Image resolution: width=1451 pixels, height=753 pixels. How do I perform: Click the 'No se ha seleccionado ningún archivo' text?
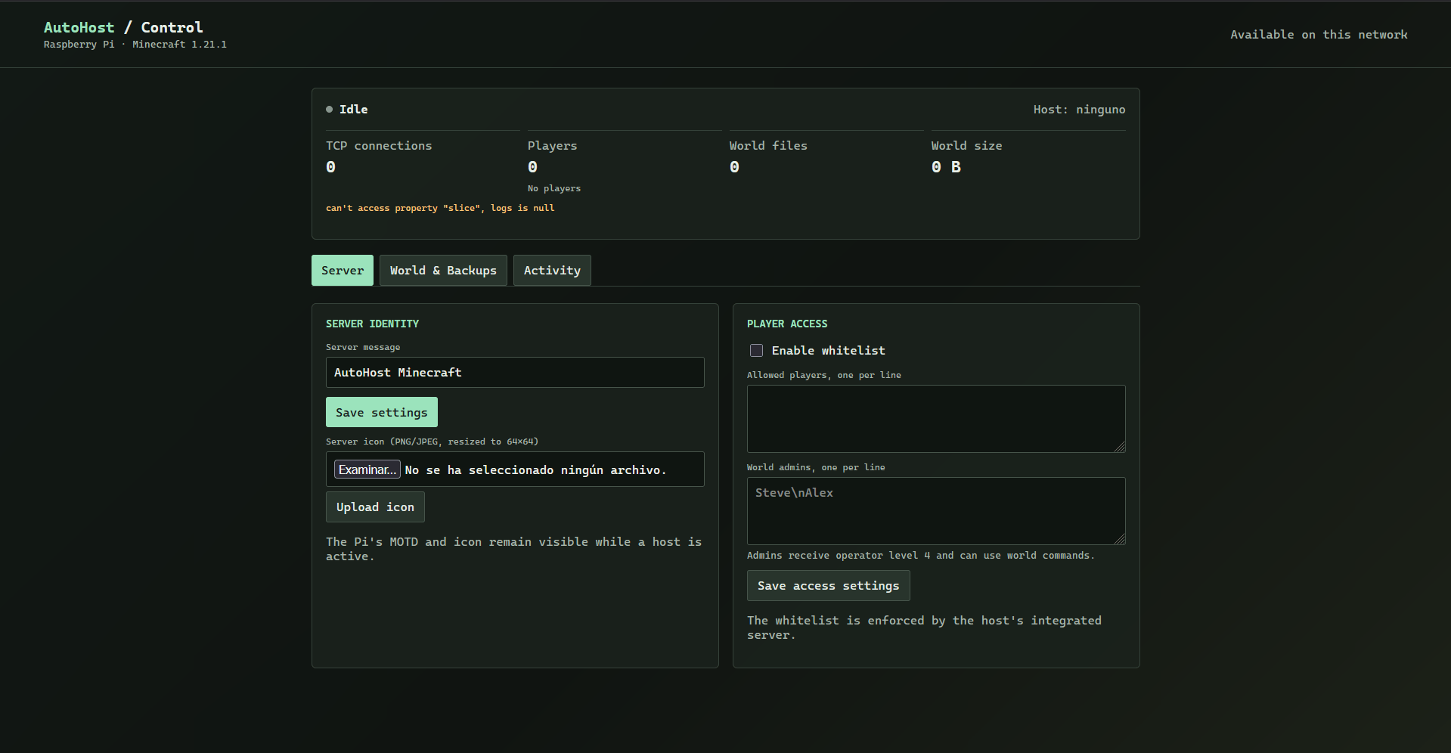(x=535, y=469)
